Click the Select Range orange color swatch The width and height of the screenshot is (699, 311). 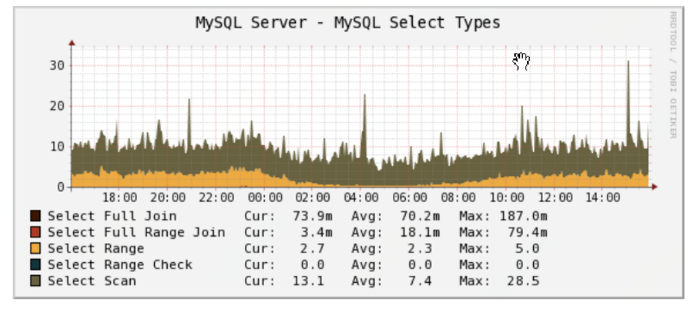35,248
